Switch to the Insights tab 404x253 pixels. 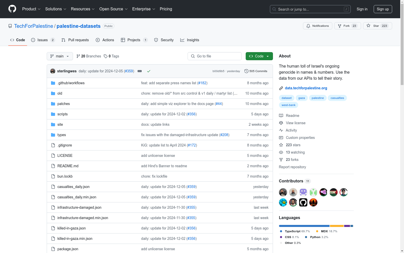tap(190, 40)
